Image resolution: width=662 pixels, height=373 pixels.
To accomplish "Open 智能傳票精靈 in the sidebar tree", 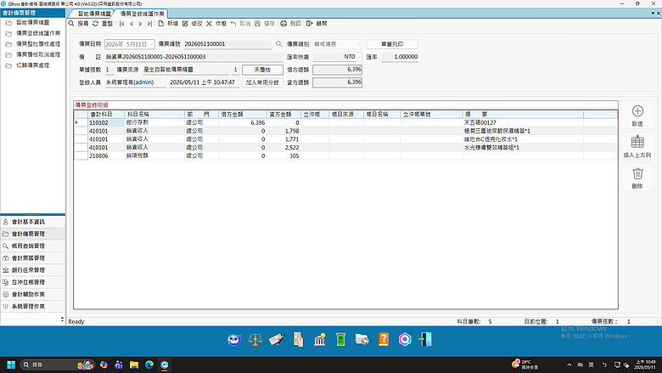I will pyautogui.click(x=33, y=22).
